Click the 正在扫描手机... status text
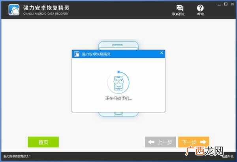This screenshot has height=162, width=237. click(x=118, y=99)
